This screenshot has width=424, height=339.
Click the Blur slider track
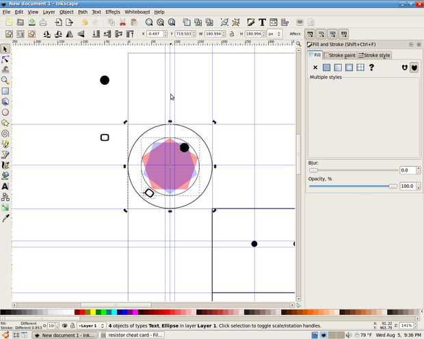(354, 170)
